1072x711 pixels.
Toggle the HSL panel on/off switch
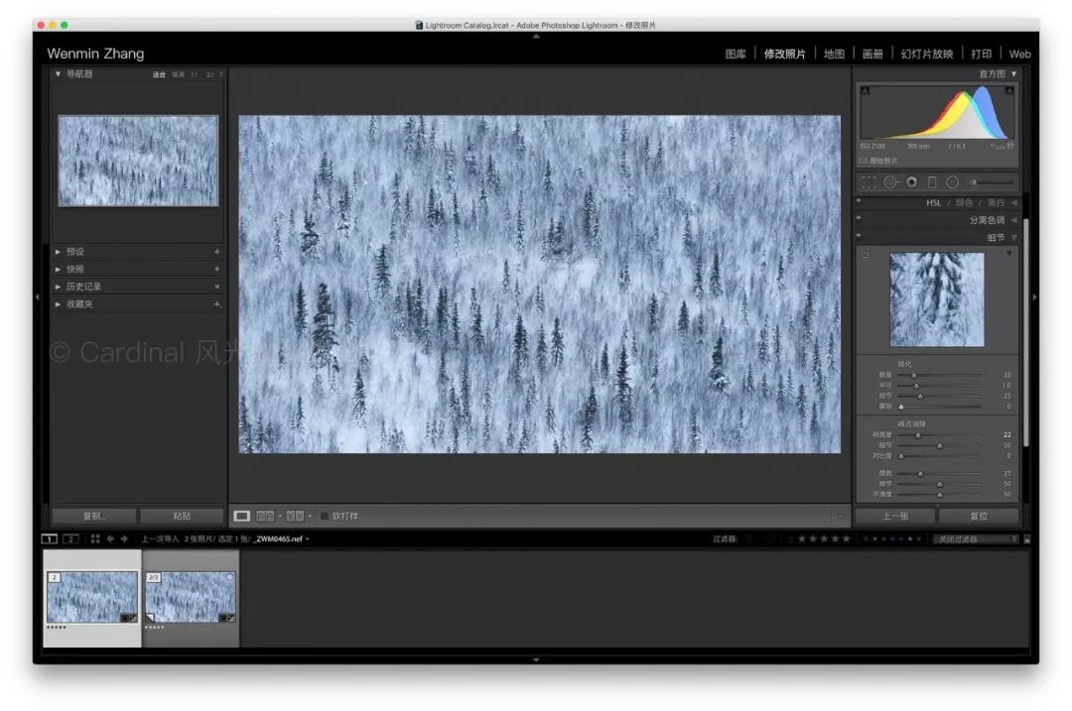(859, 201)
